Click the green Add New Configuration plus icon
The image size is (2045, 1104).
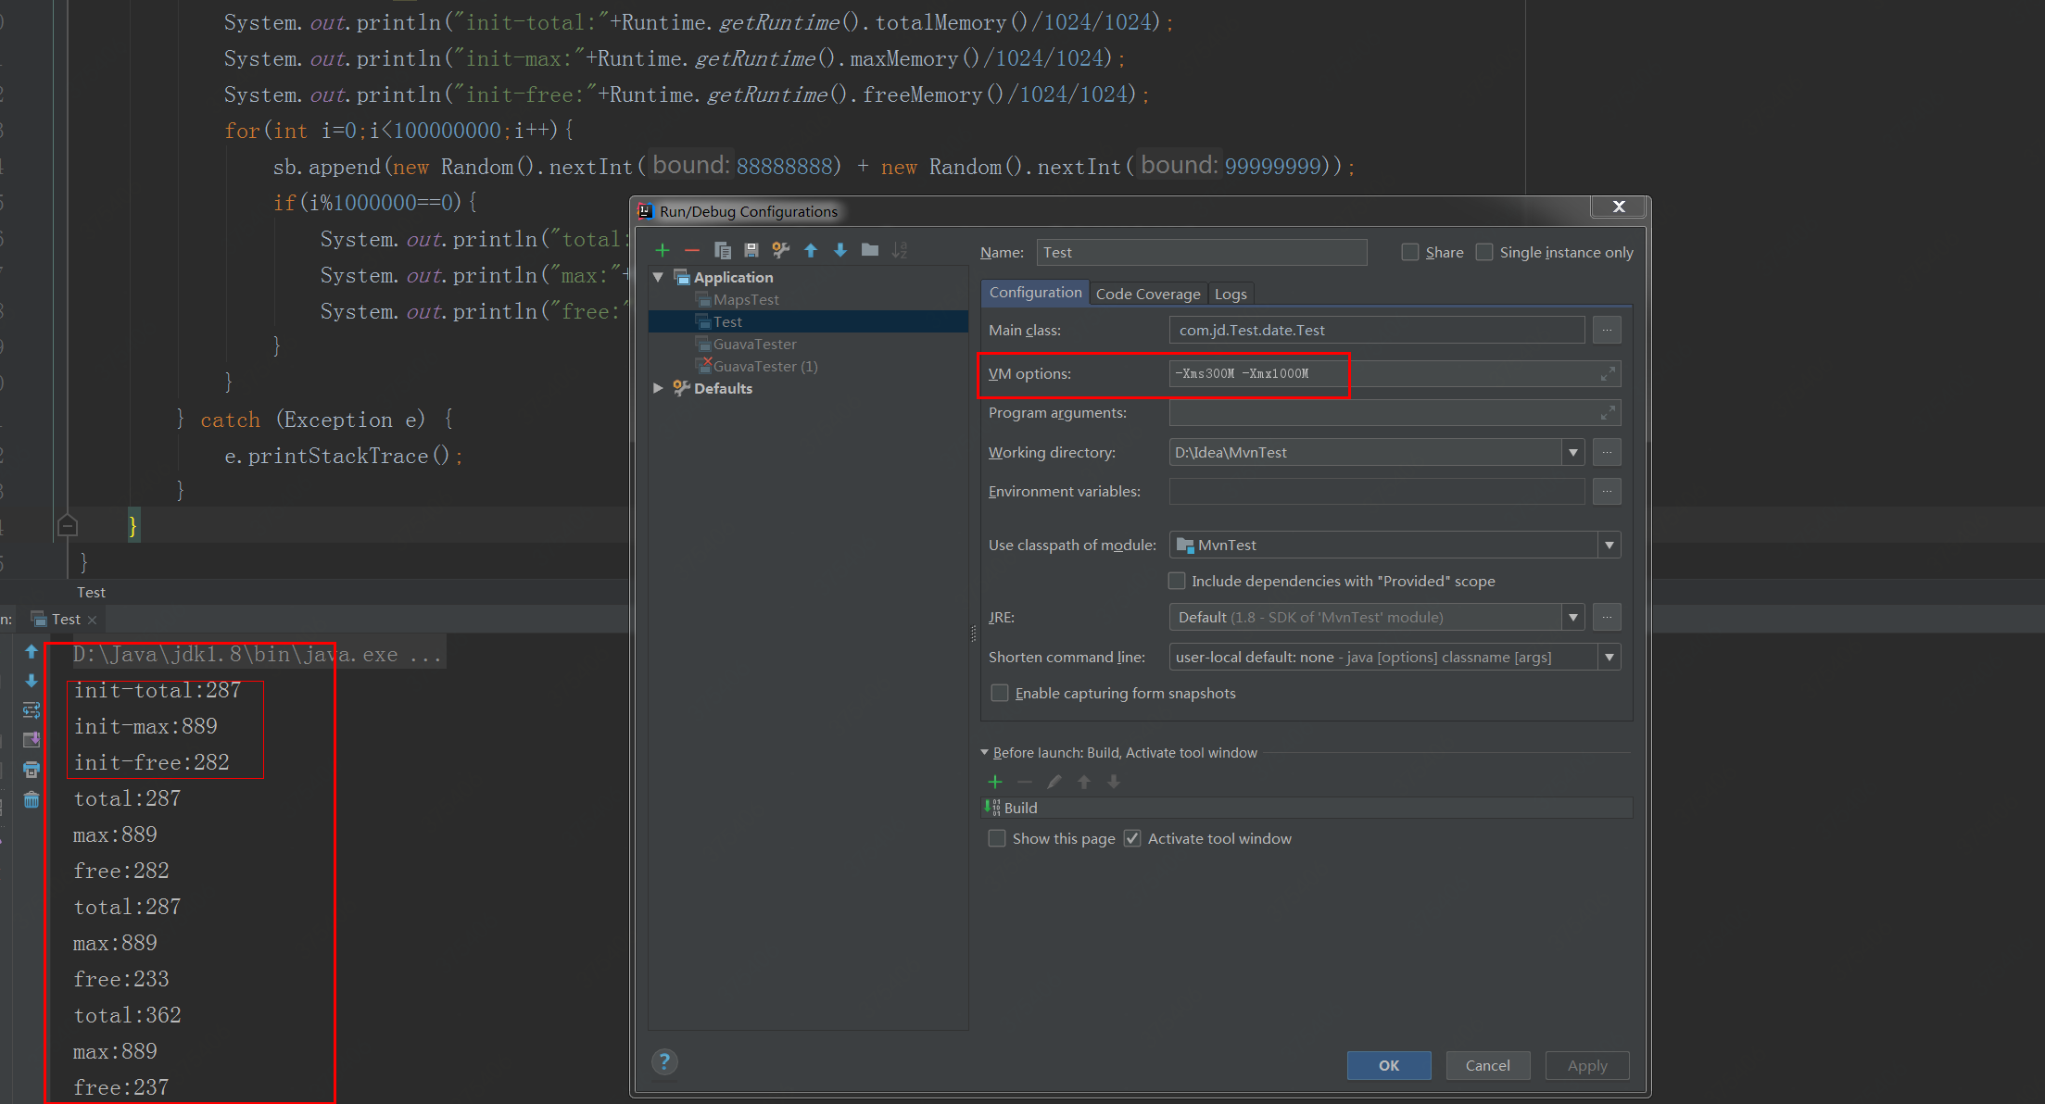coord(663,250)
